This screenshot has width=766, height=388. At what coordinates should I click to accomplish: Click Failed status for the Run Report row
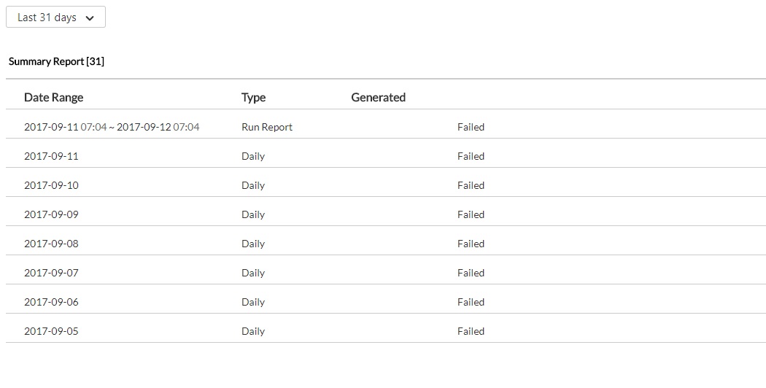coord(471,127)
